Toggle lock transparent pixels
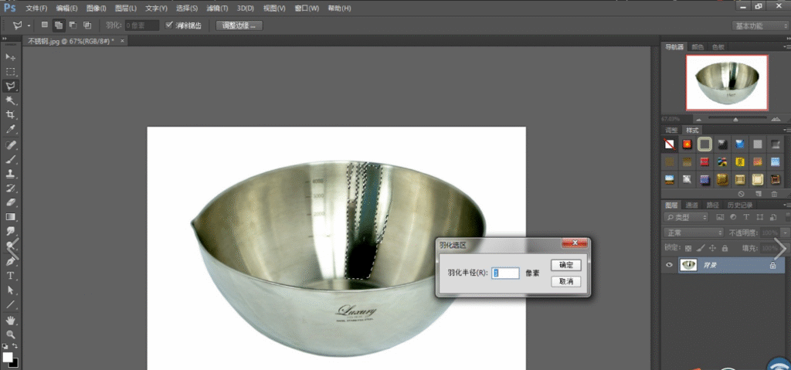 click(687, 249)
